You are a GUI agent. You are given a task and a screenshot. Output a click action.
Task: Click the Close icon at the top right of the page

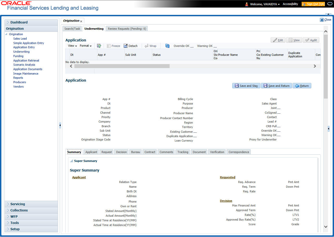point(322,20)
